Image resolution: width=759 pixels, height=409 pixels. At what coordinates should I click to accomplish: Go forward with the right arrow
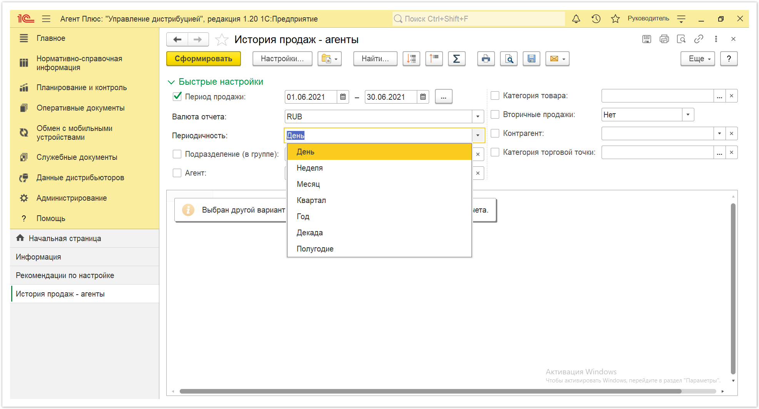pyautogui.click(x=198, y=39)
